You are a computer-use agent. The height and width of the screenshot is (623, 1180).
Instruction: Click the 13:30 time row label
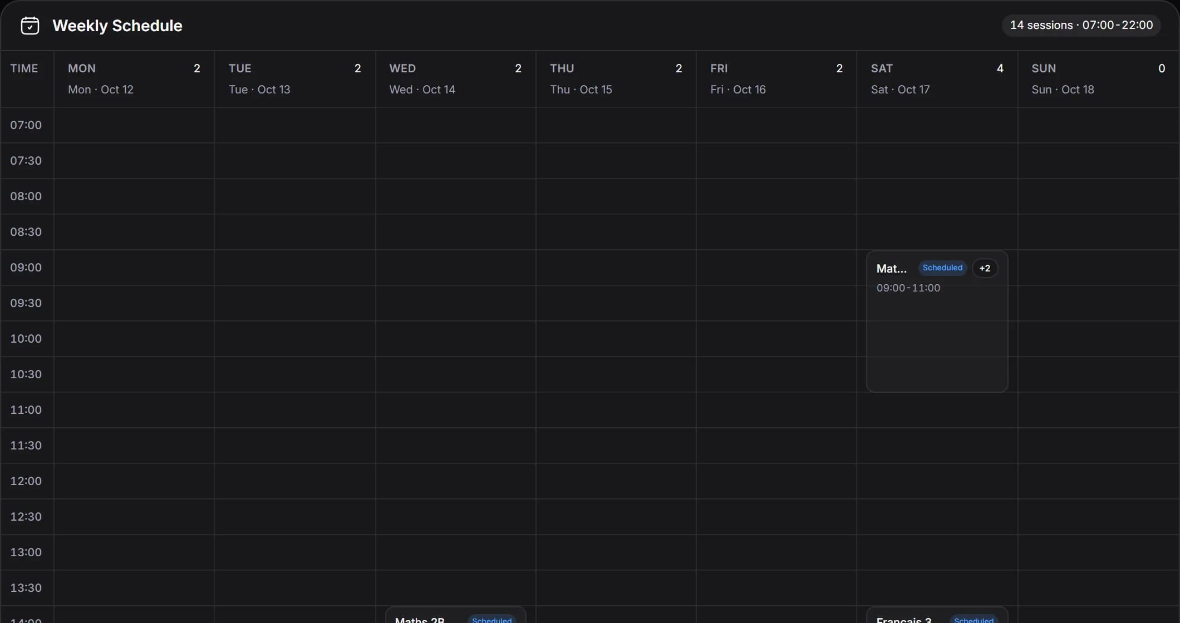pos(26,588)
